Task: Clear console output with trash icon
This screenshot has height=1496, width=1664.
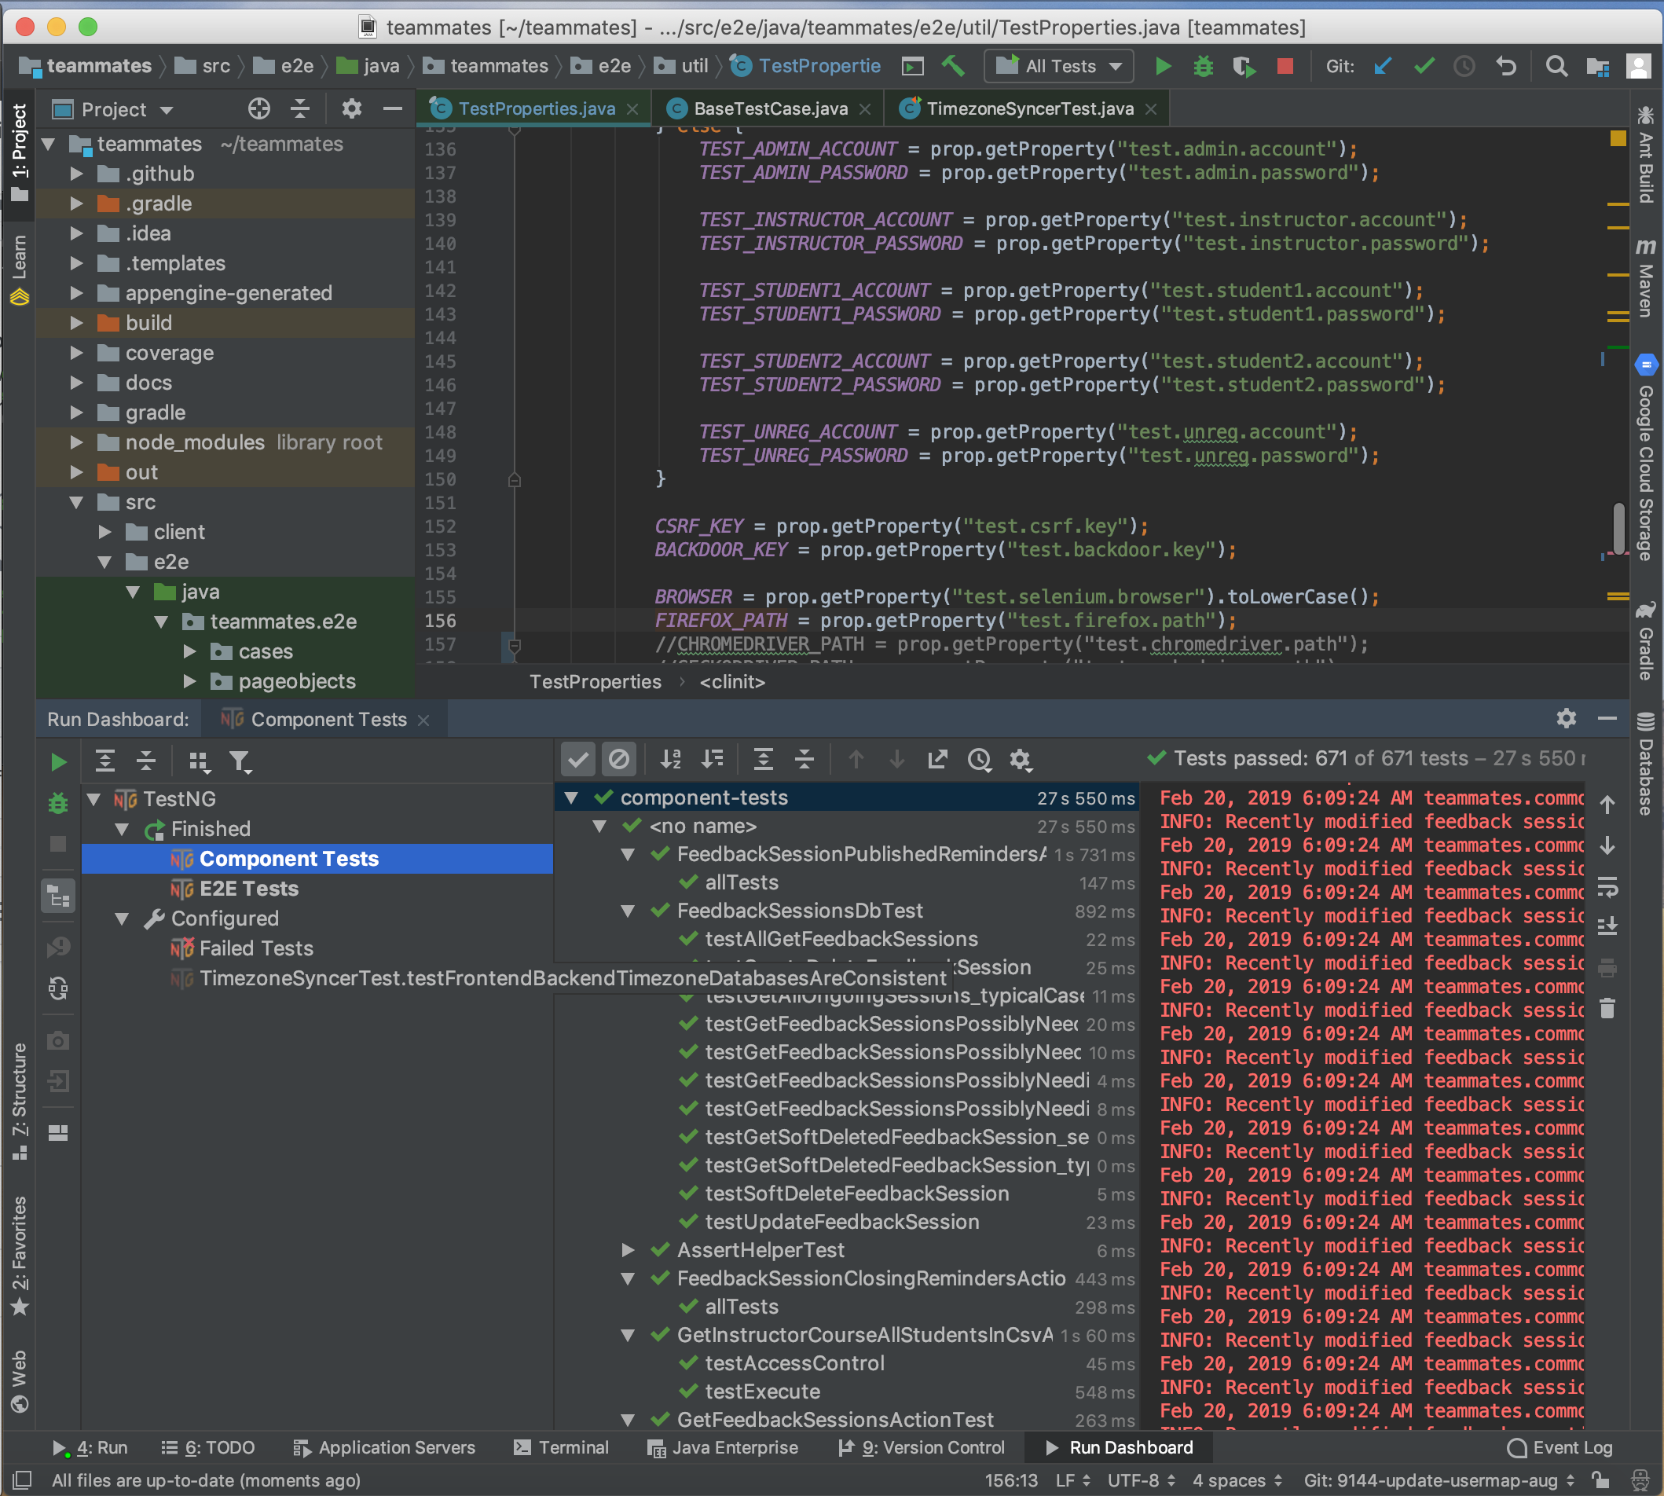Action: 1607,1008
